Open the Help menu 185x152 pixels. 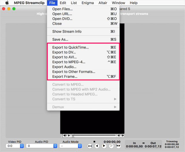click(134, 3)
